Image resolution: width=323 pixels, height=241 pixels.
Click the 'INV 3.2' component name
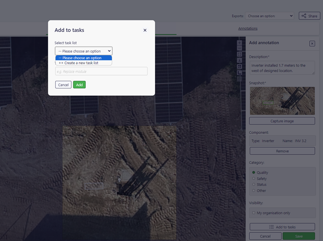point(300,141)
